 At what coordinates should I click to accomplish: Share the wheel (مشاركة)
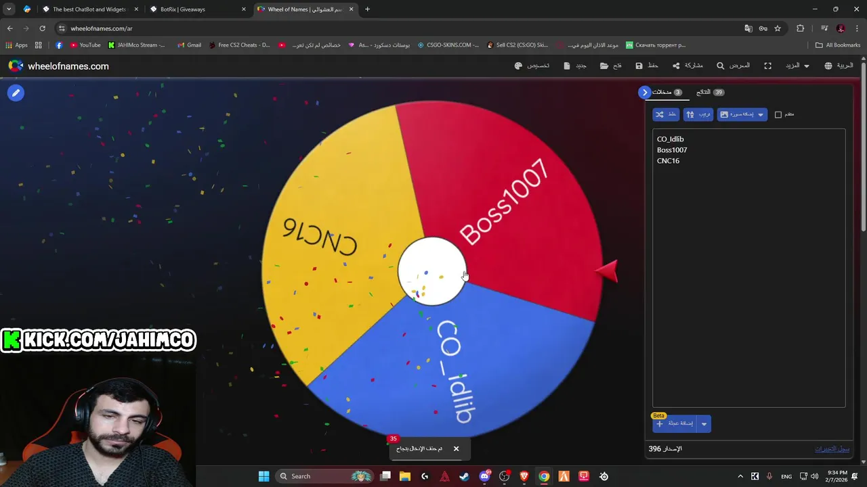tap(688, 66)
